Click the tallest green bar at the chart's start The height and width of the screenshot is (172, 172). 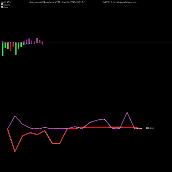point(3,49)
